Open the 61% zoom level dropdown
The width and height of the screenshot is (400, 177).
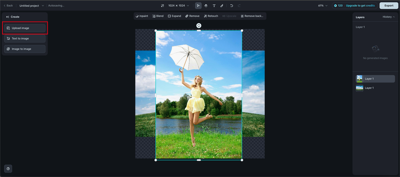[x=323, y=6]
